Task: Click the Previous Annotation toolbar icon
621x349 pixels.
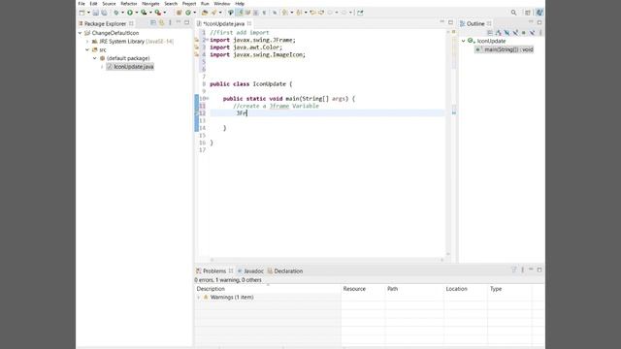Action: [299, 13]
